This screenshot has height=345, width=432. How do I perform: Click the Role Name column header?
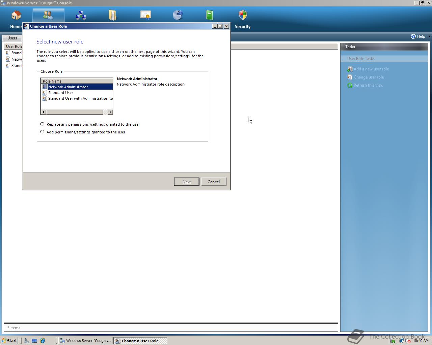pyautogui.click(x=77, y=81)
